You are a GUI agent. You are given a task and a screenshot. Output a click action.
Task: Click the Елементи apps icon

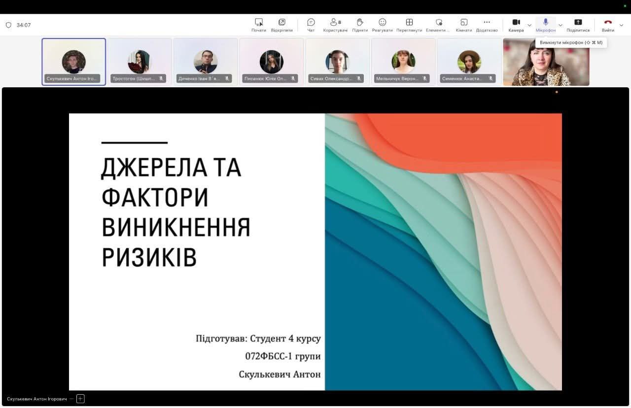click(x=438, y=24)
